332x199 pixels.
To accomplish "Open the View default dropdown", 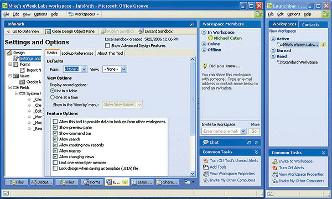I will (124, 69).
